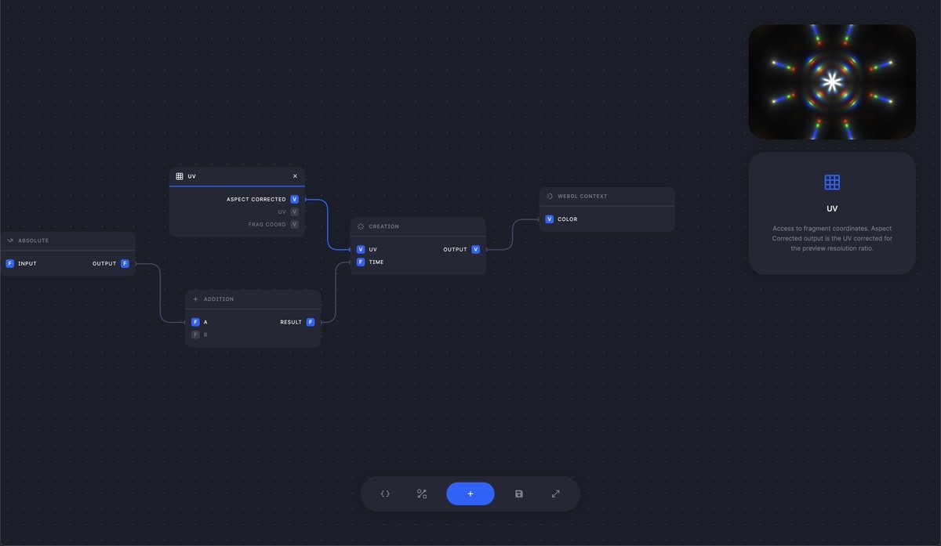Click the Addition node's Result port
Viewport: 941px width, 546px height.
[x=311, y=322]
